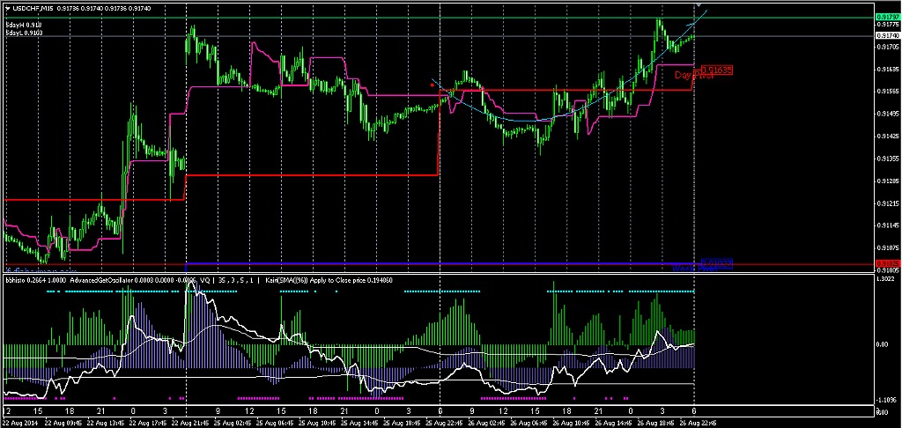Click the 0.91705 price scale value

(x=888, y=47)
